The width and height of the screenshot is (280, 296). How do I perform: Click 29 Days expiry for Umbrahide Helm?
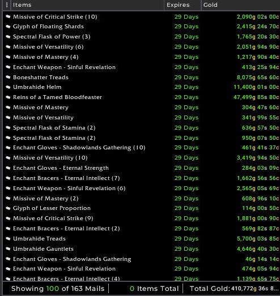click(186, 87)
